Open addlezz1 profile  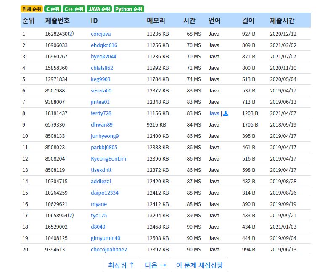click(101, 182)
